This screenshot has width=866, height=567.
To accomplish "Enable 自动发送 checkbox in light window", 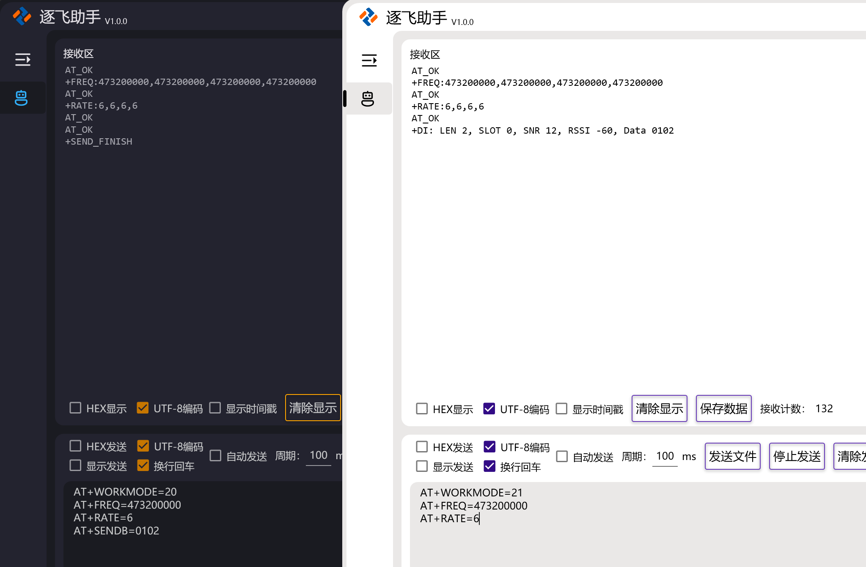I will click(562, 457).
